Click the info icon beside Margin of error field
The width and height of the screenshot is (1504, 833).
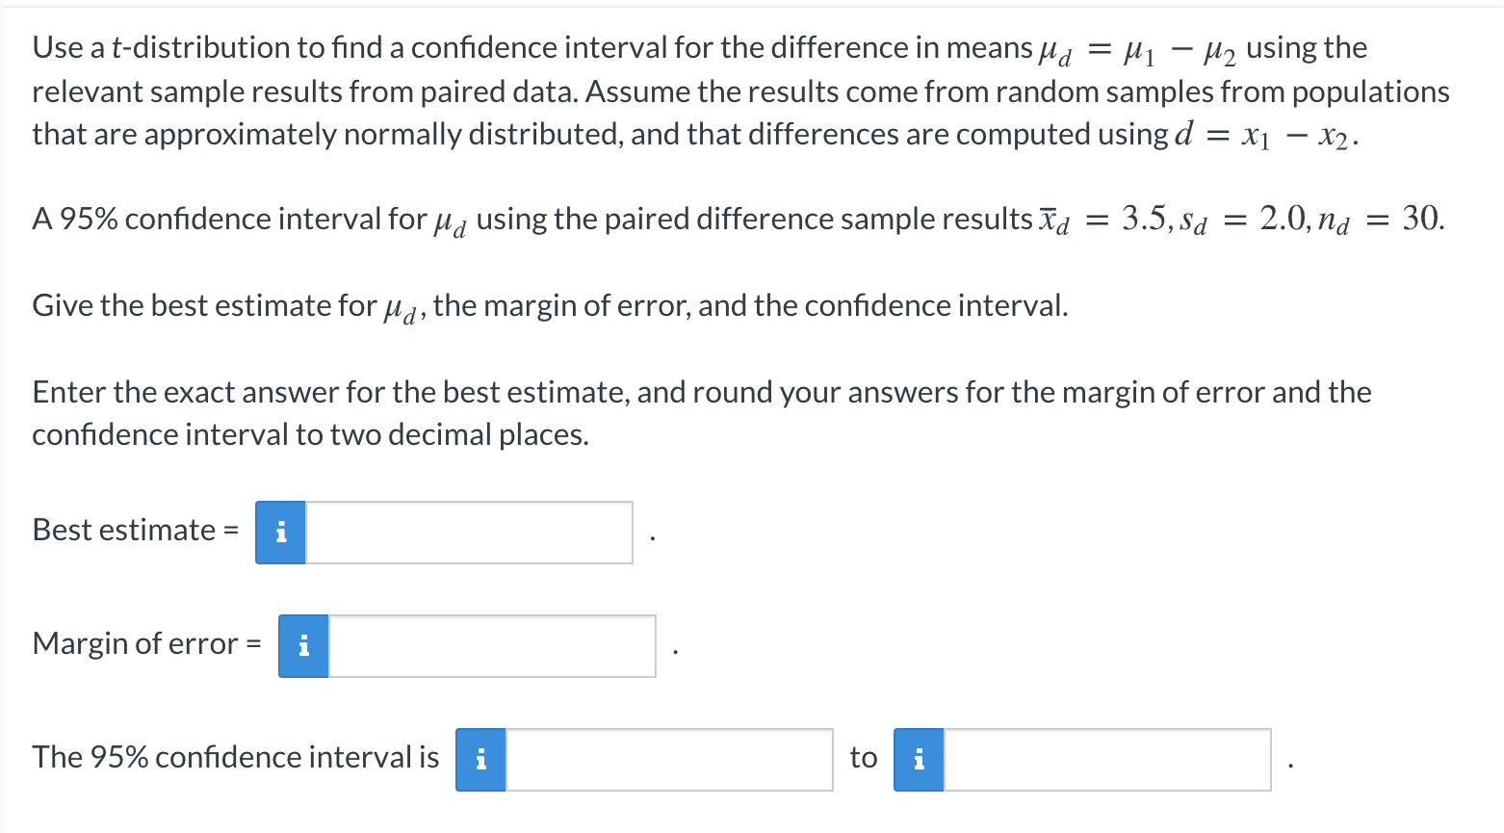[302, 645]
